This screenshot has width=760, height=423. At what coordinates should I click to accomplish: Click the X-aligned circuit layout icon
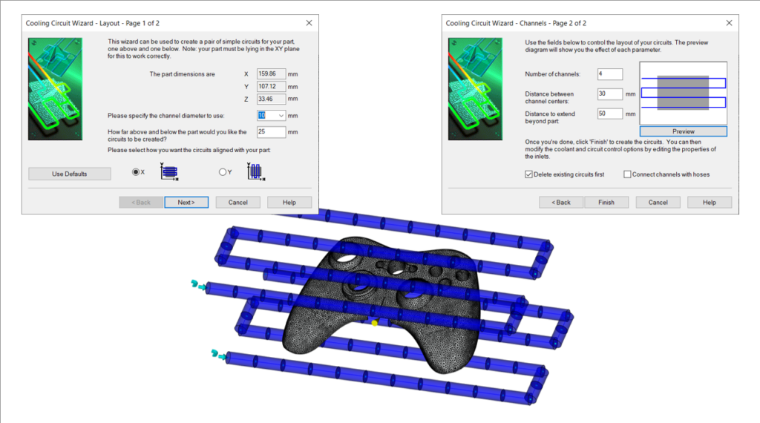pos(169,172)
